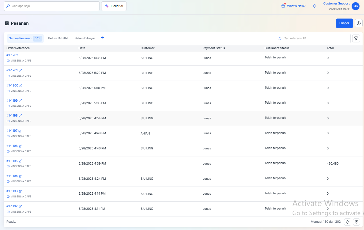Click the help question mark icon

(358, 23)
